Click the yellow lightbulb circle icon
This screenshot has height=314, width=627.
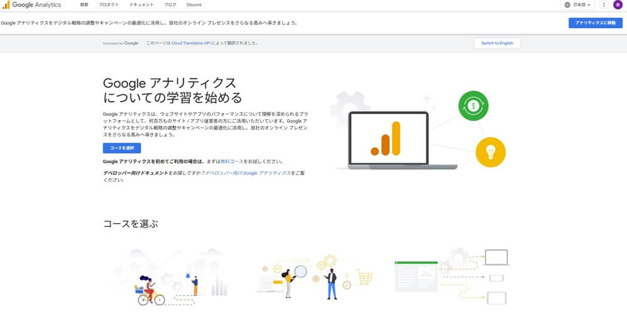(x=491, y=152)
